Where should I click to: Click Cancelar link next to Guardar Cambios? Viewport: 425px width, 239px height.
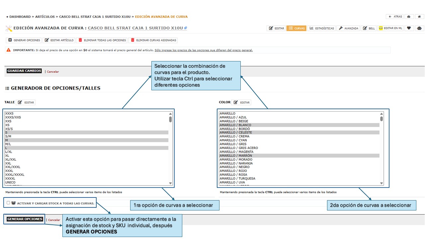53,72
